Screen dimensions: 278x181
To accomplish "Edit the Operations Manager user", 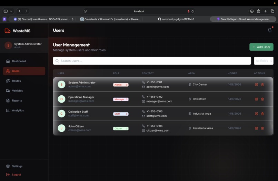I will [256, 99].
